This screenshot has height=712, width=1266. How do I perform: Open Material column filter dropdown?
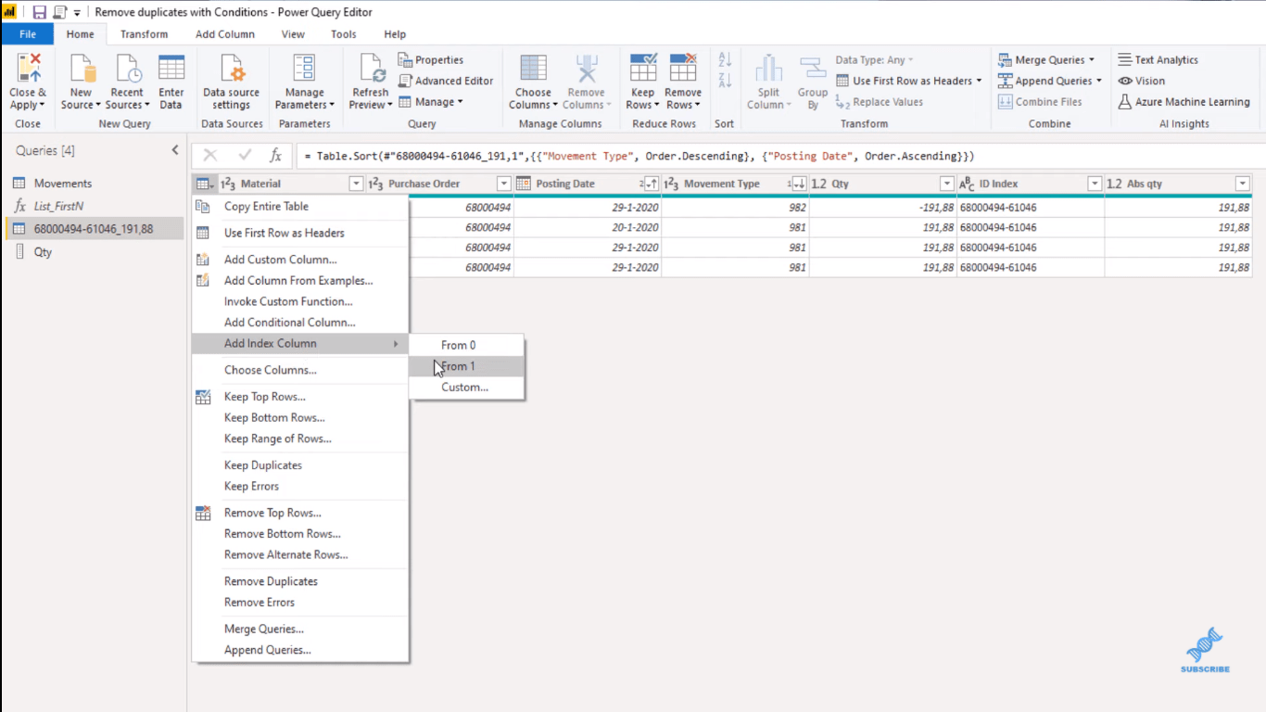(x=356, y=184)
